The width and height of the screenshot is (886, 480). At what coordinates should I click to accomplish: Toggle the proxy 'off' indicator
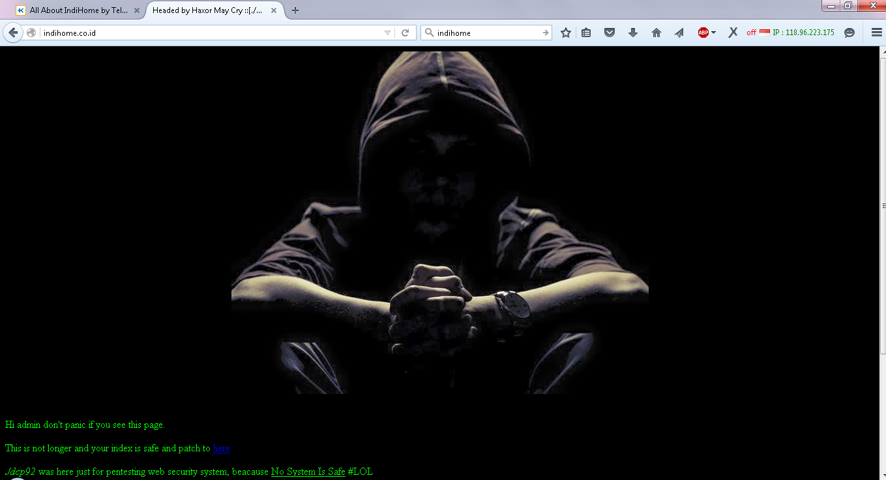[751, 33]
